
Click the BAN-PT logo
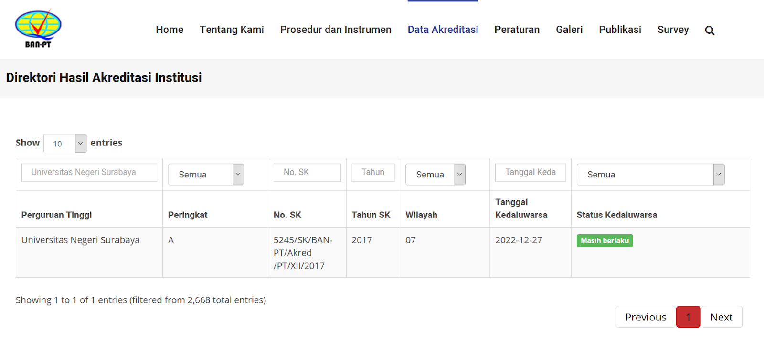point(38,29)
